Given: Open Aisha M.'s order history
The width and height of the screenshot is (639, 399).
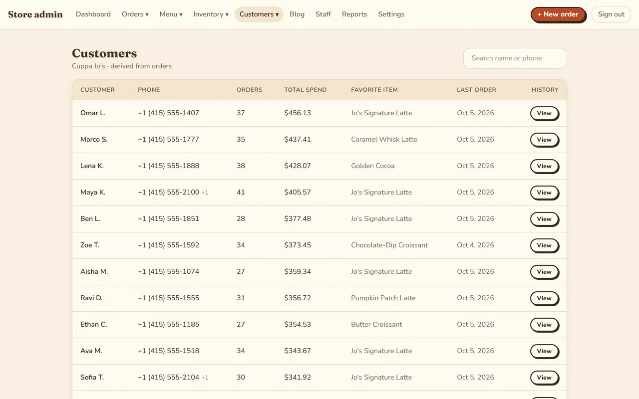Looking at the screenshot, I should pos(544,272).
